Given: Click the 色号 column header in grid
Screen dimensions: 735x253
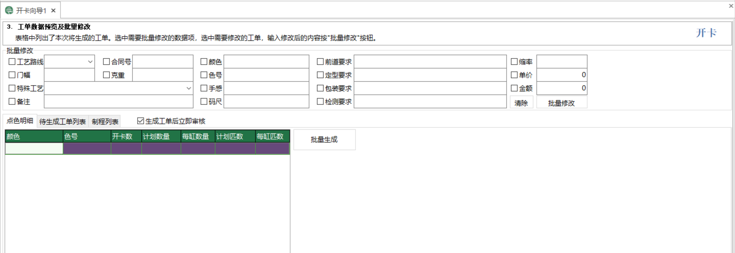Looking at the screenshot, I should [x=87, y=136].
